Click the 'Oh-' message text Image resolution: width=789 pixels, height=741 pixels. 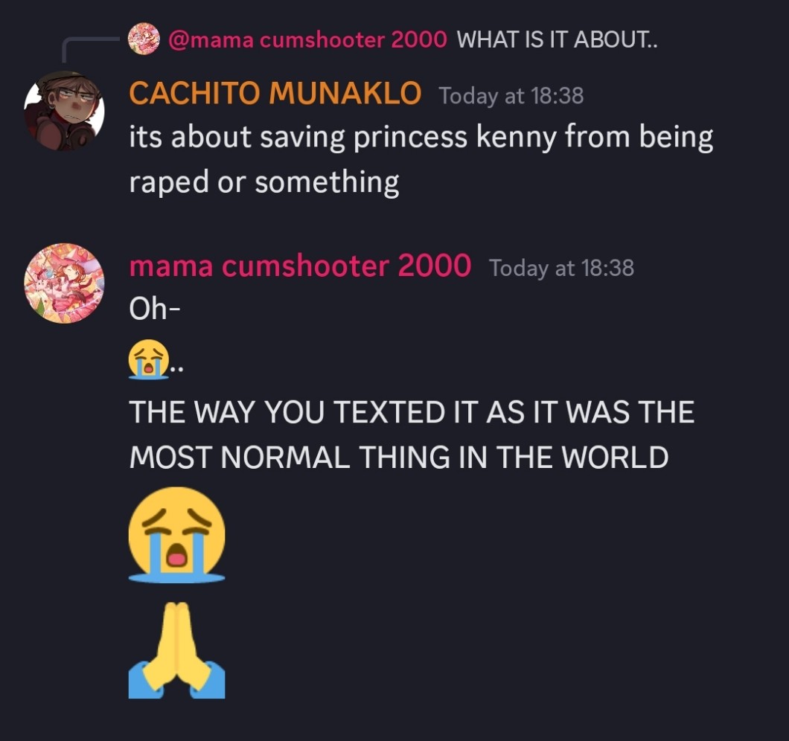154,309
